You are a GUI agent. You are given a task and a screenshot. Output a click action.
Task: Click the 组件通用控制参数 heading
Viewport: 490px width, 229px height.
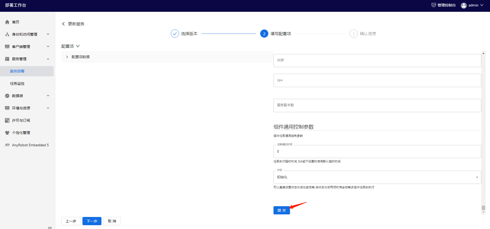pos(294,127)
